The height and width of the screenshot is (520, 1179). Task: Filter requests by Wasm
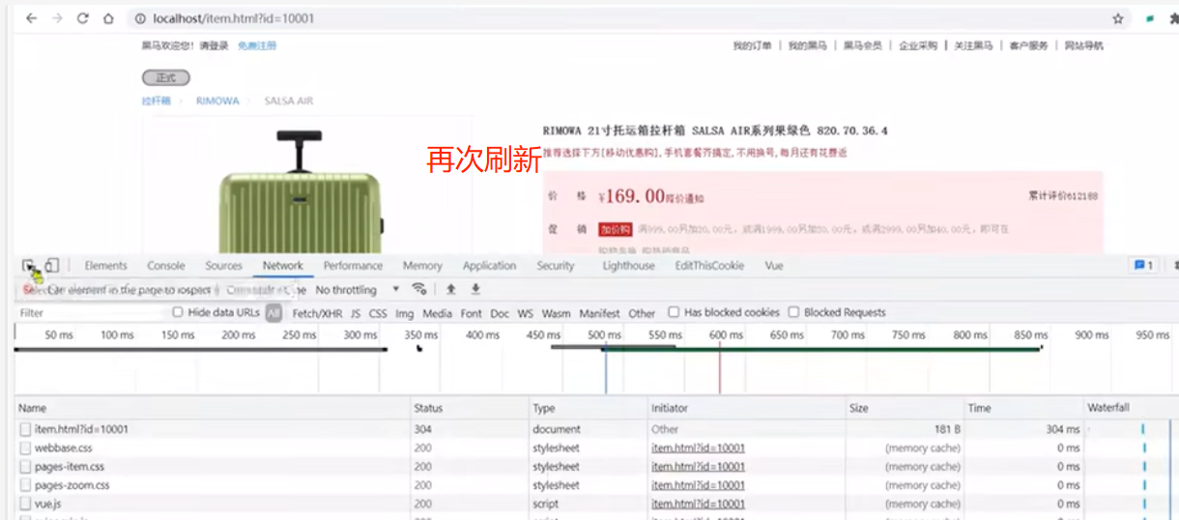click(x=556, y=313)
